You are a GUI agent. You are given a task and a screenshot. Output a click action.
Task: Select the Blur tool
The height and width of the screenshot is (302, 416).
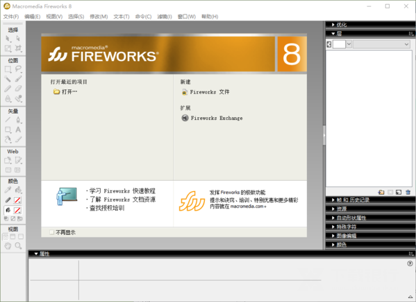tap(8, 99)
